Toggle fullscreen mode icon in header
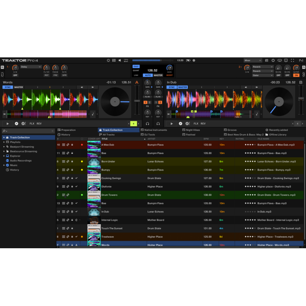 pos(292,60)
